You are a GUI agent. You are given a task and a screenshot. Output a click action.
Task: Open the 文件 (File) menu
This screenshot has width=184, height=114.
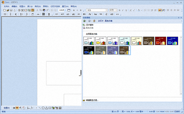[6, 6]
